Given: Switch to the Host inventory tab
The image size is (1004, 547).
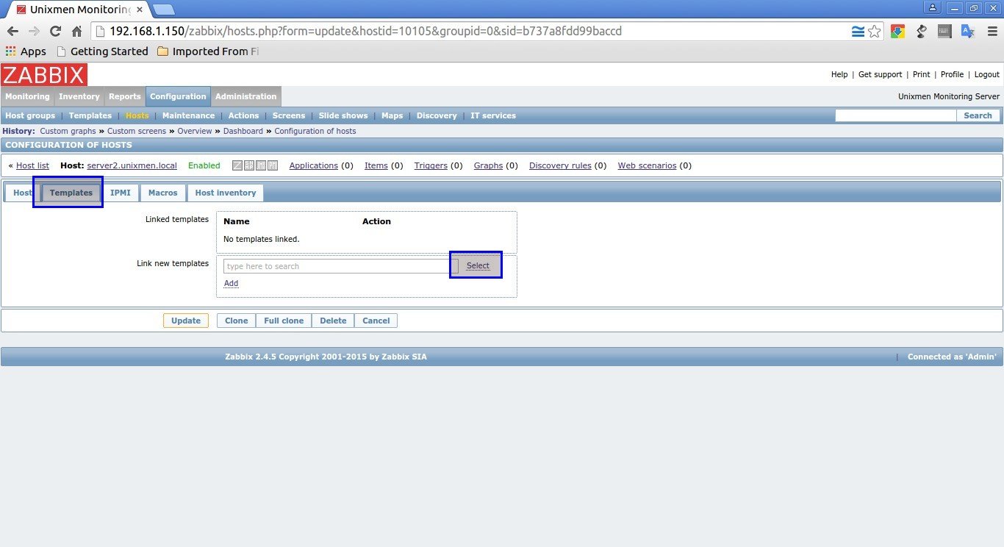Looking at the screenshot, I should click(x=226, y=193).
